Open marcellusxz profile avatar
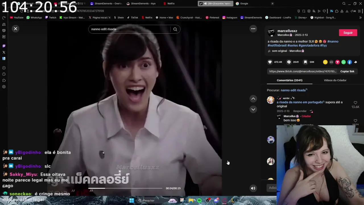364x205 pixels. [271, 33]
